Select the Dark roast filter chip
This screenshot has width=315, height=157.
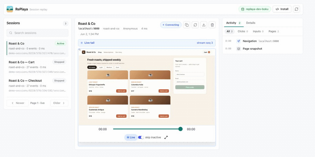(x=117, y=67)
